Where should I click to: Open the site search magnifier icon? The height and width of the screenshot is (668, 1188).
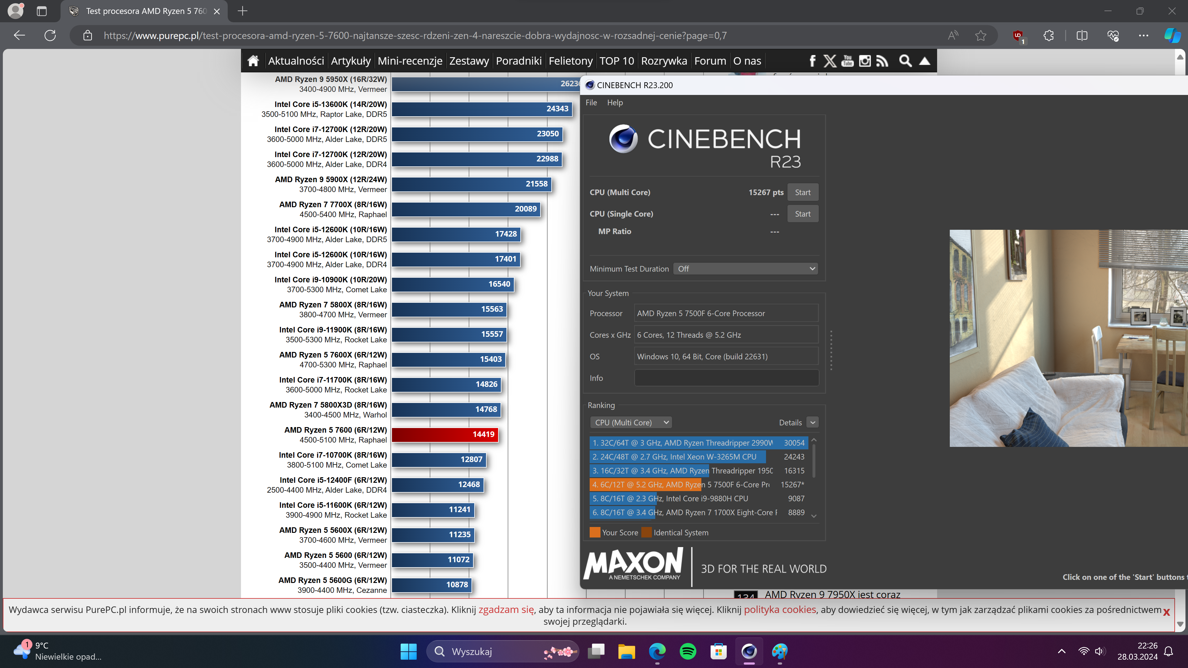[905, 61]
